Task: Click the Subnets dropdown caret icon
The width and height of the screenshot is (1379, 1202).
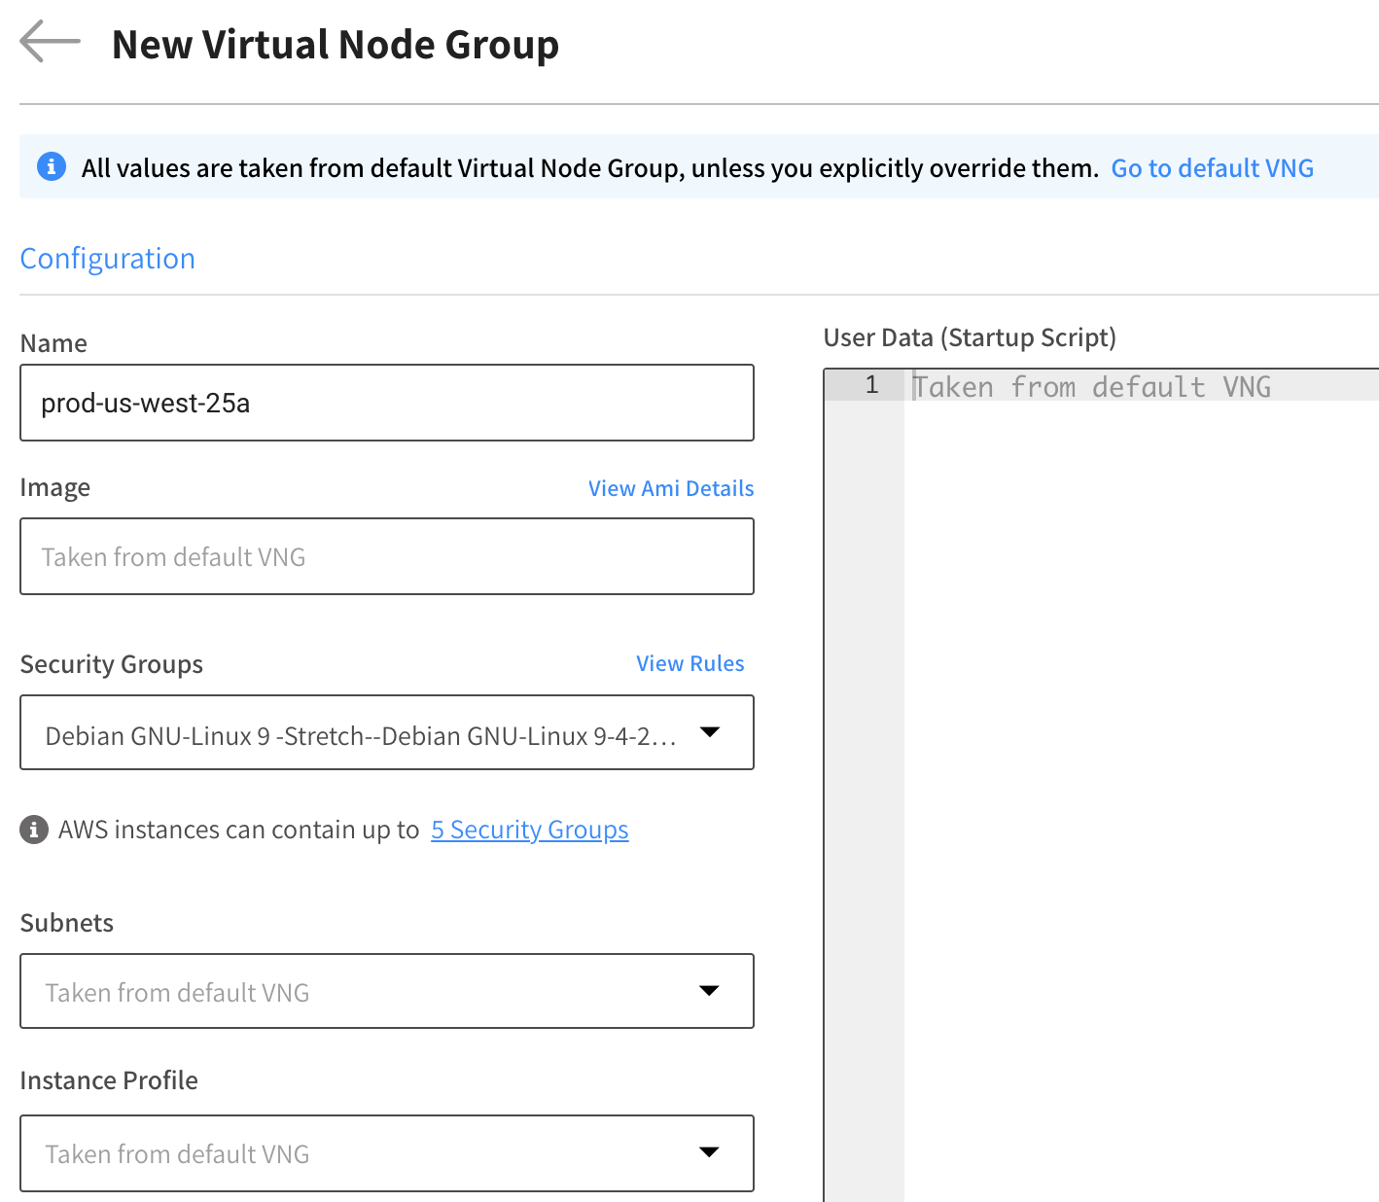Action: [709, 991]
